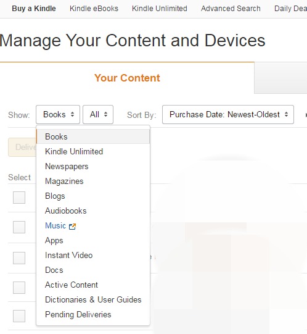
Task: Select Docs in the content list
Action: click(93, 270)
